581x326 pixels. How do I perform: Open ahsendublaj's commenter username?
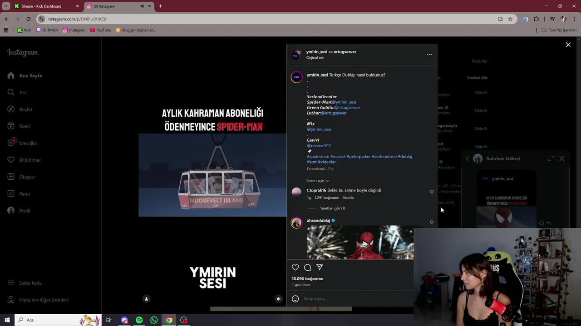[318, 221]
